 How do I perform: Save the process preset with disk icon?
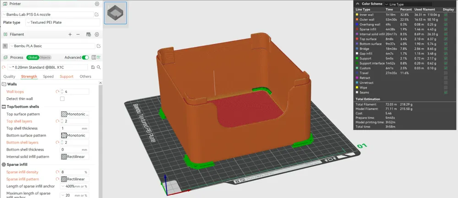click(x=93, y=67)
